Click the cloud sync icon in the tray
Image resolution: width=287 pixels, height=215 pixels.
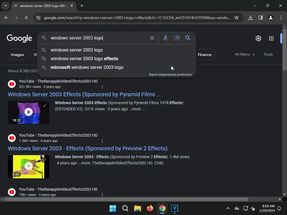point(237,208)
